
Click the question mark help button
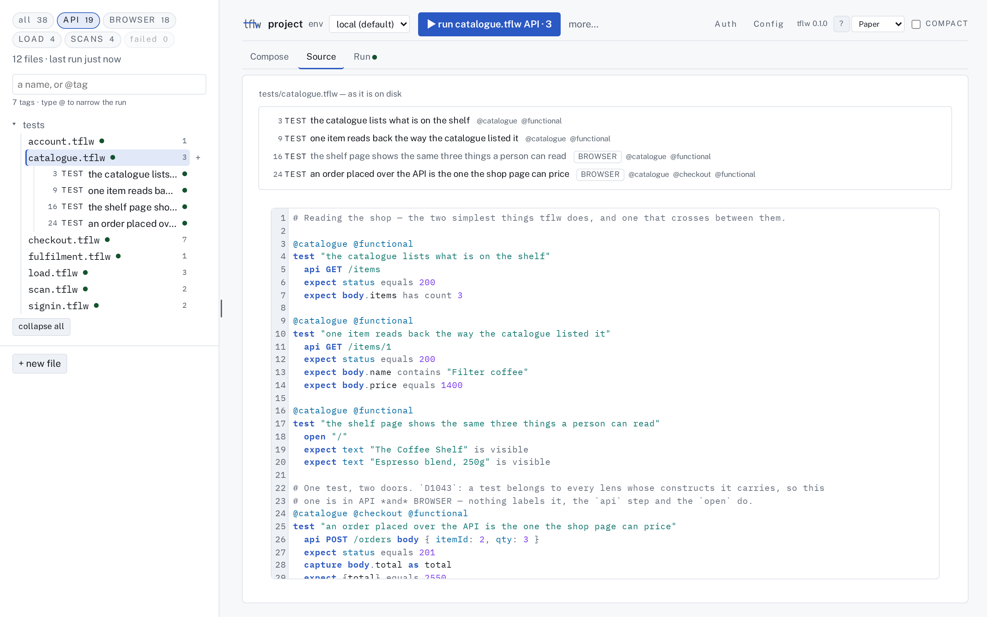click(841, 24)
